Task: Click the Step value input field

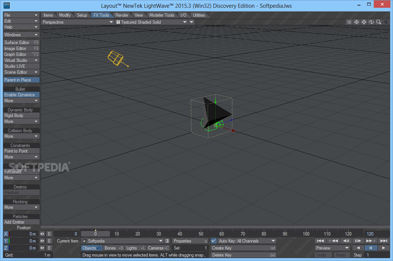Action: click(x=377, y=255)
